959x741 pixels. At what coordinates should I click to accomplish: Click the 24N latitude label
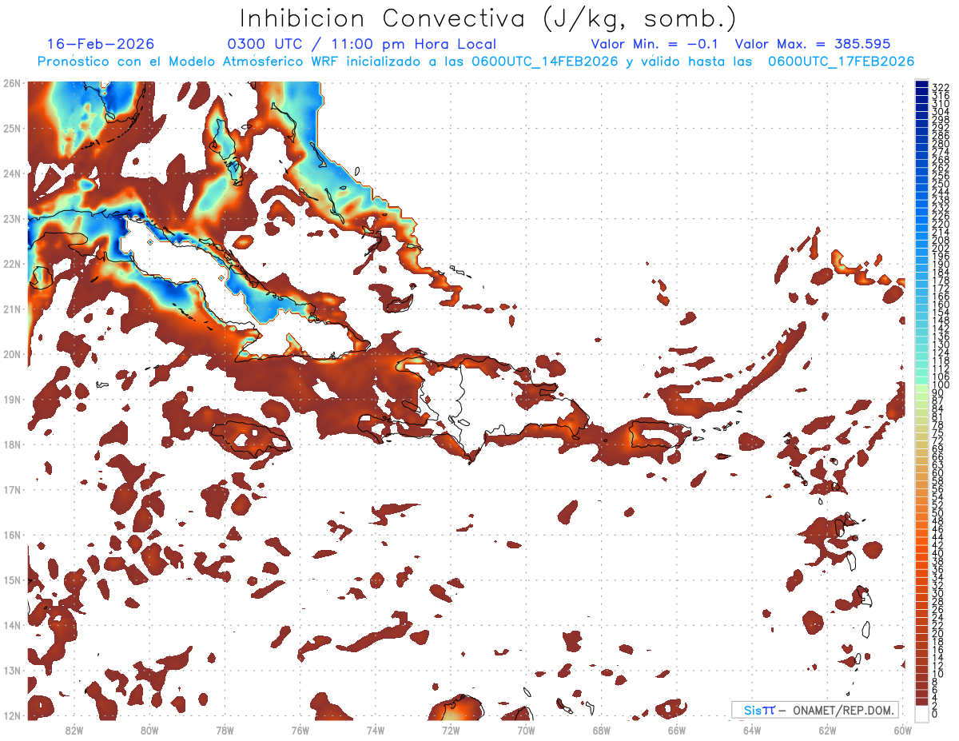coord(12,173)
